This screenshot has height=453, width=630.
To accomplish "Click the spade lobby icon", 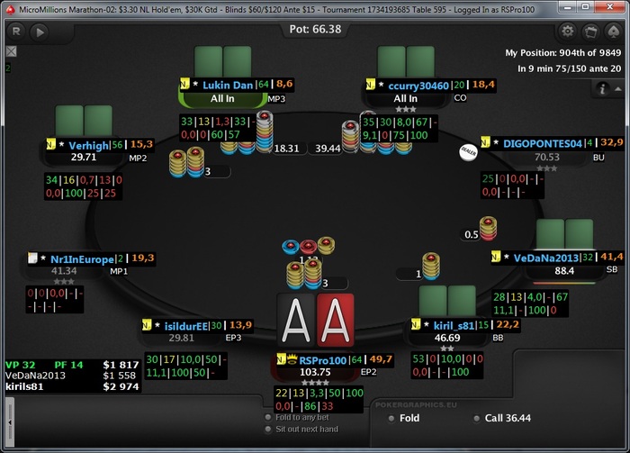I will [x=613, y=32].
